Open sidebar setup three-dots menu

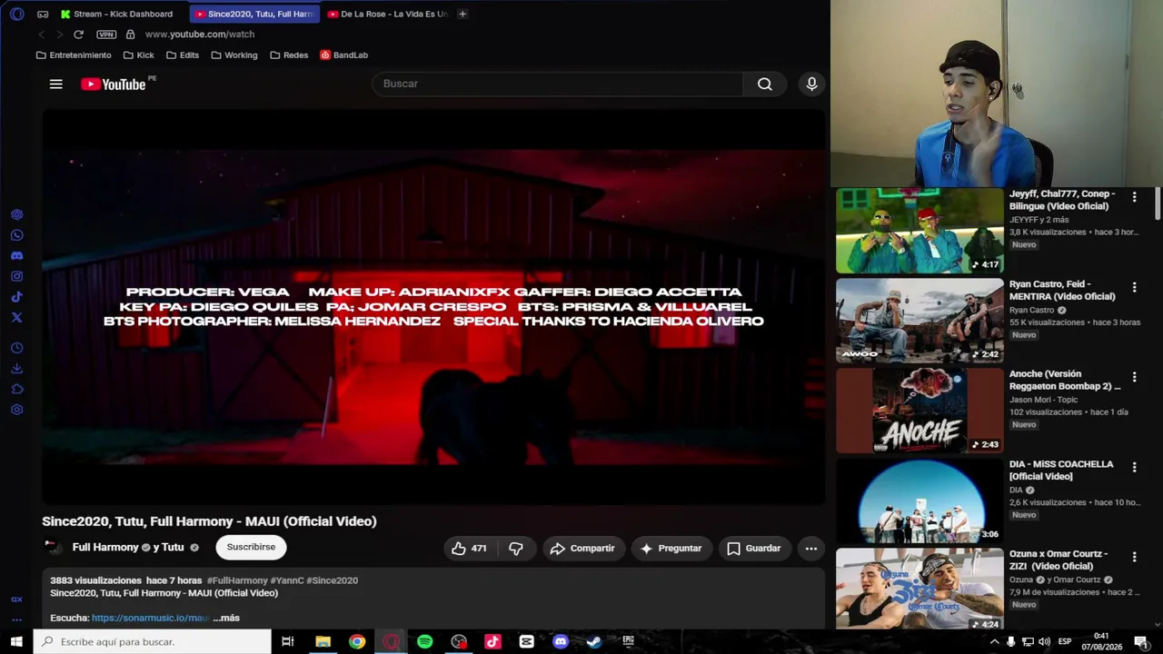tap(16, 620)
